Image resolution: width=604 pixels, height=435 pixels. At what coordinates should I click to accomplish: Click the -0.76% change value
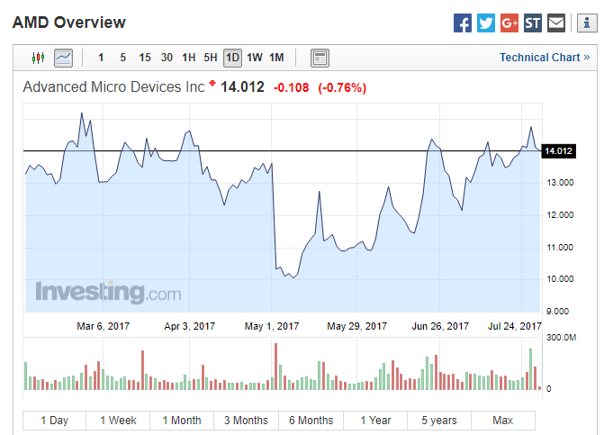tap(342, 88)
